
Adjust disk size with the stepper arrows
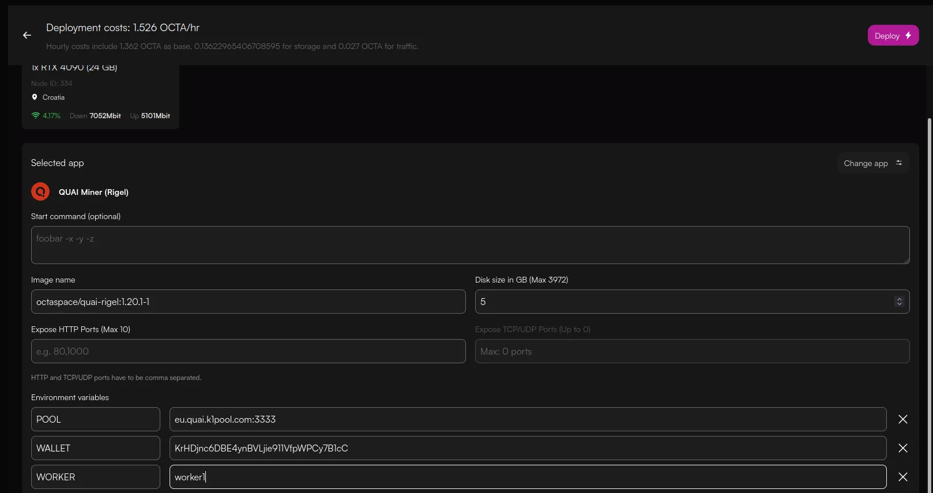899,302
